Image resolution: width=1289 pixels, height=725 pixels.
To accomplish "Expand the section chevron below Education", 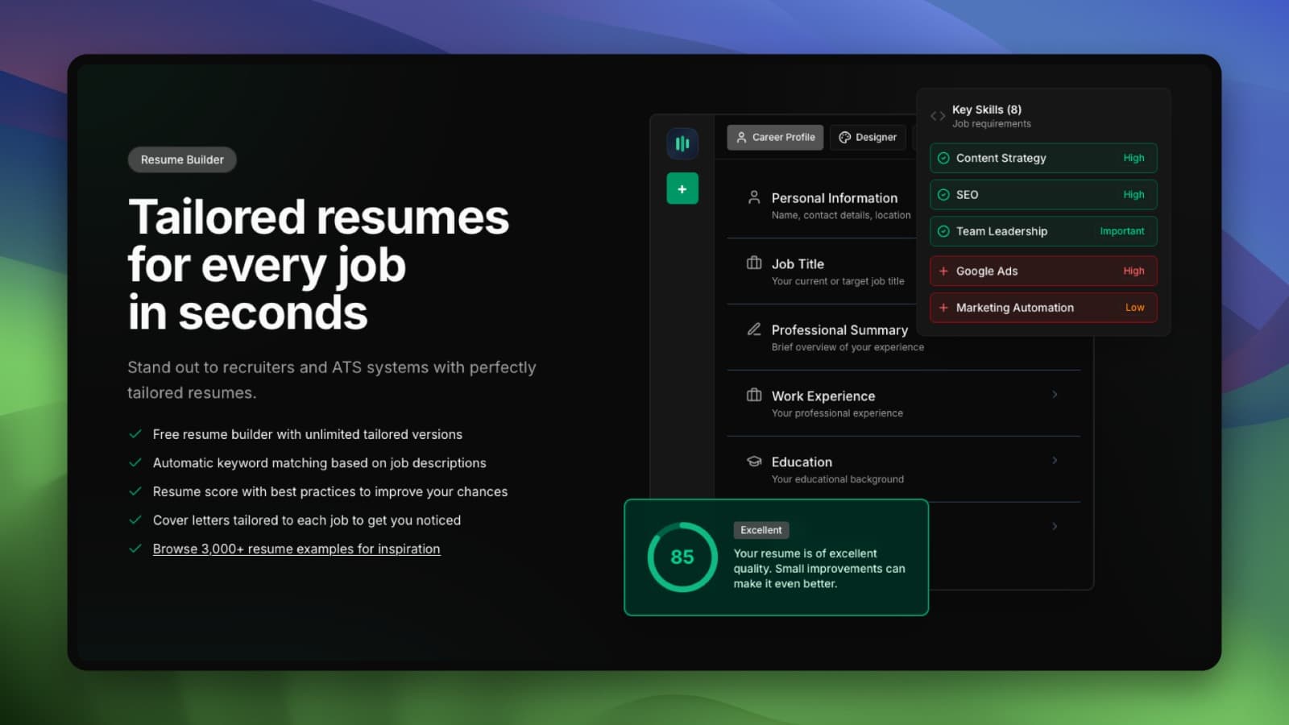I will point(1055,527).
